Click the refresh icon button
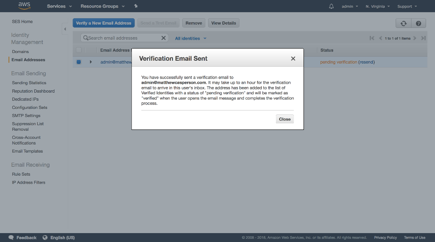The height and width of the screenshot is (242, 435). 403,23
